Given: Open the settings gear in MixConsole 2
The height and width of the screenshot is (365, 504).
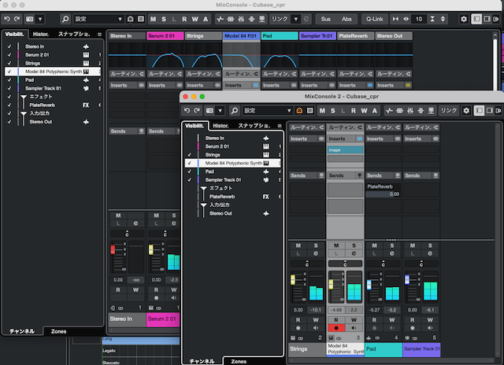Looking at the screenshot, I should pos(466,111).
